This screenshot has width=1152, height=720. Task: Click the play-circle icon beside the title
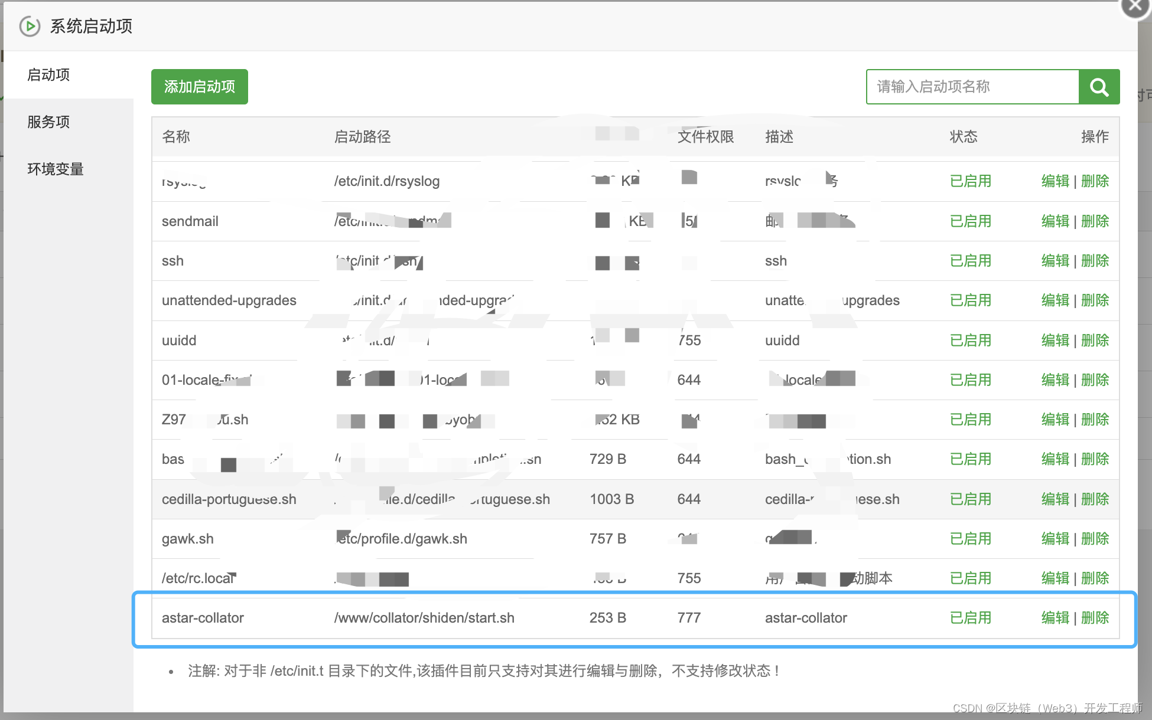[x=30, y=27]
